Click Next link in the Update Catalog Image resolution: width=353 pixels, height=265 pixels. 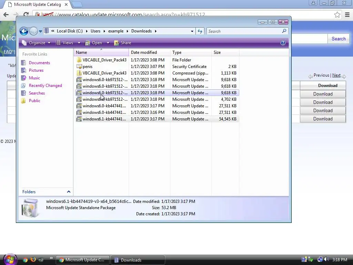(x=336, y=75)
